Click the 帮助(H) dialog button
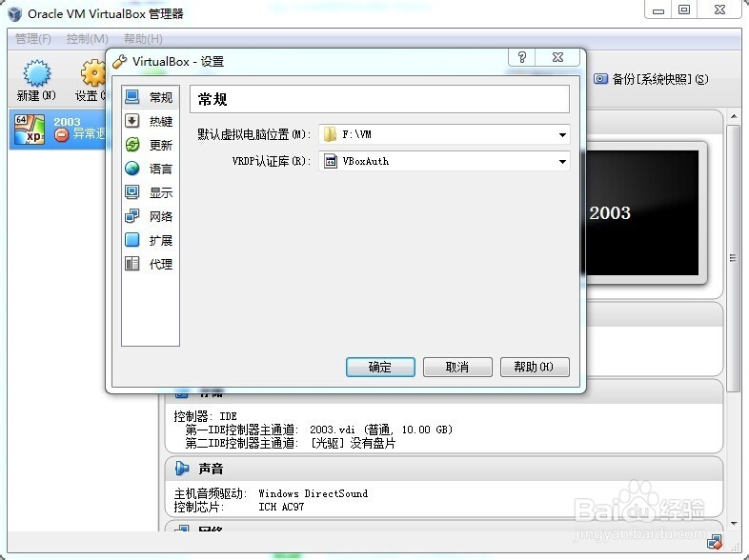The width and height of the screenshot is (749, 560). click(x=535, y=367)
